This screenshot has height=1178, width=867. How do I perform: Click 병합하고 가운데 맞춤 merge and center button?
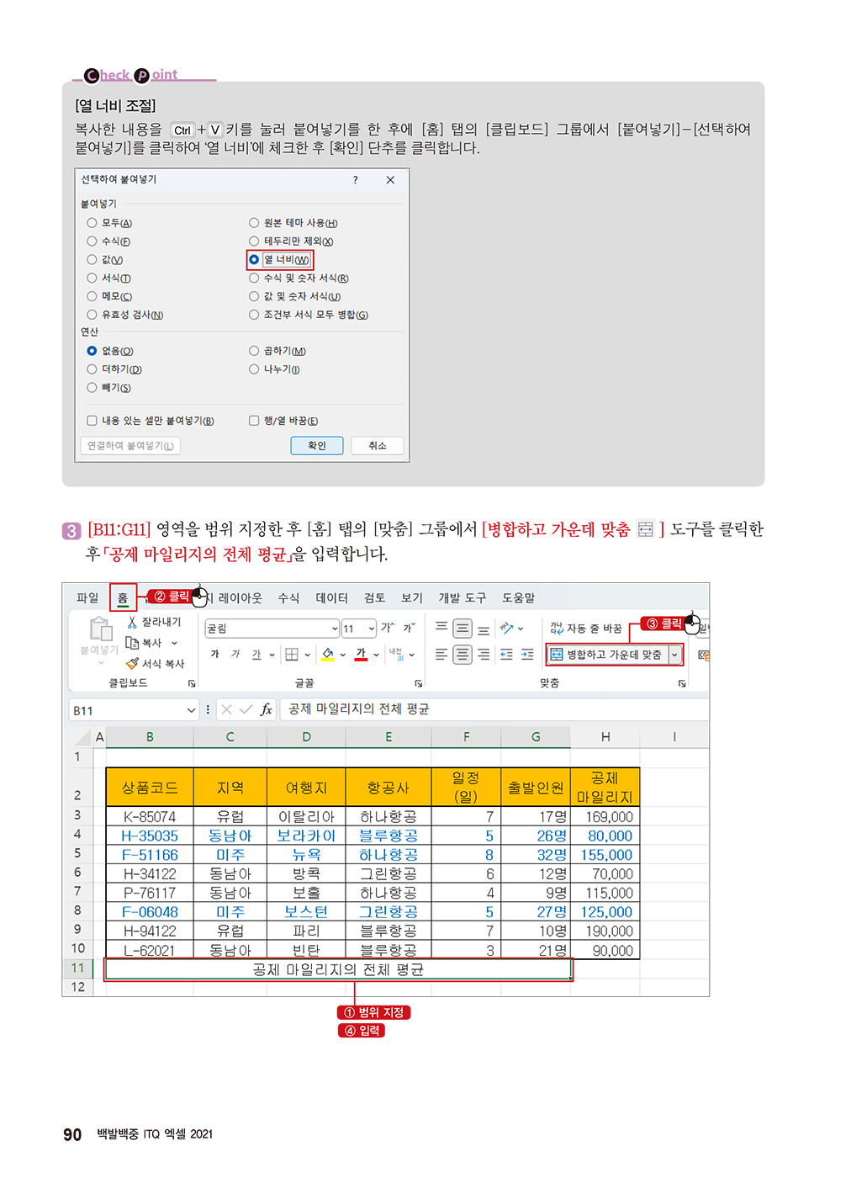point(606,655)
